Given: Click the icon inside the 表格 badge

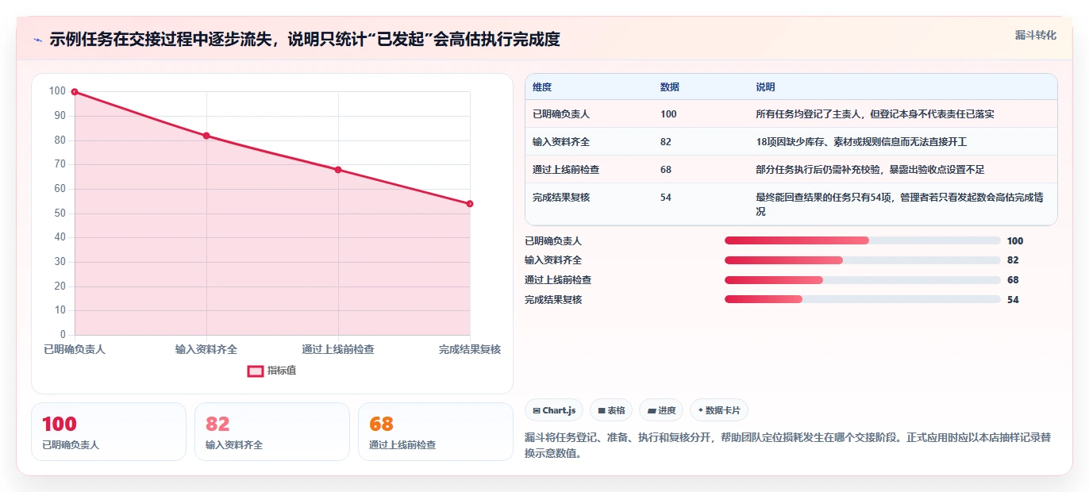Looking at the screenshot, I should [x=602, y=411].
